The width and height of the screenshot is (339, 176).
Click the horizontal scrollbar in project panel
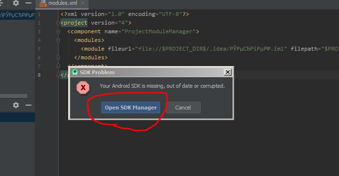[14, 96]
